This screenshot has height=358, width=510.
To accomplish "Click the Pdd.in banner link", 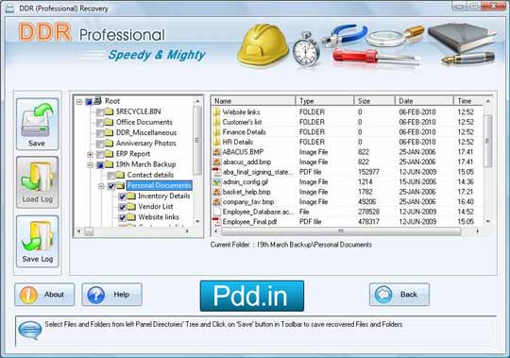I will pos(252,296).
